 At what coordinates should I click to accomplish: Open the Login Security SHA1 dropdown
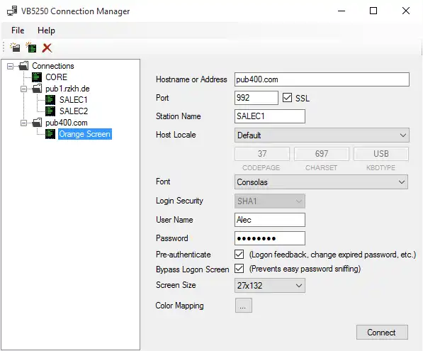[270, 201]
